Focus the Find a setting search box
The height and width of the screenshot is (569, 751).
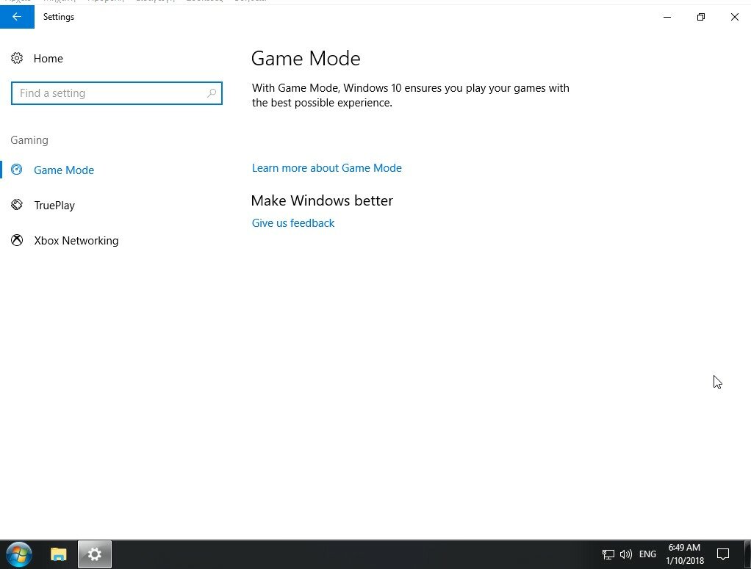click(x=116, y=93)
